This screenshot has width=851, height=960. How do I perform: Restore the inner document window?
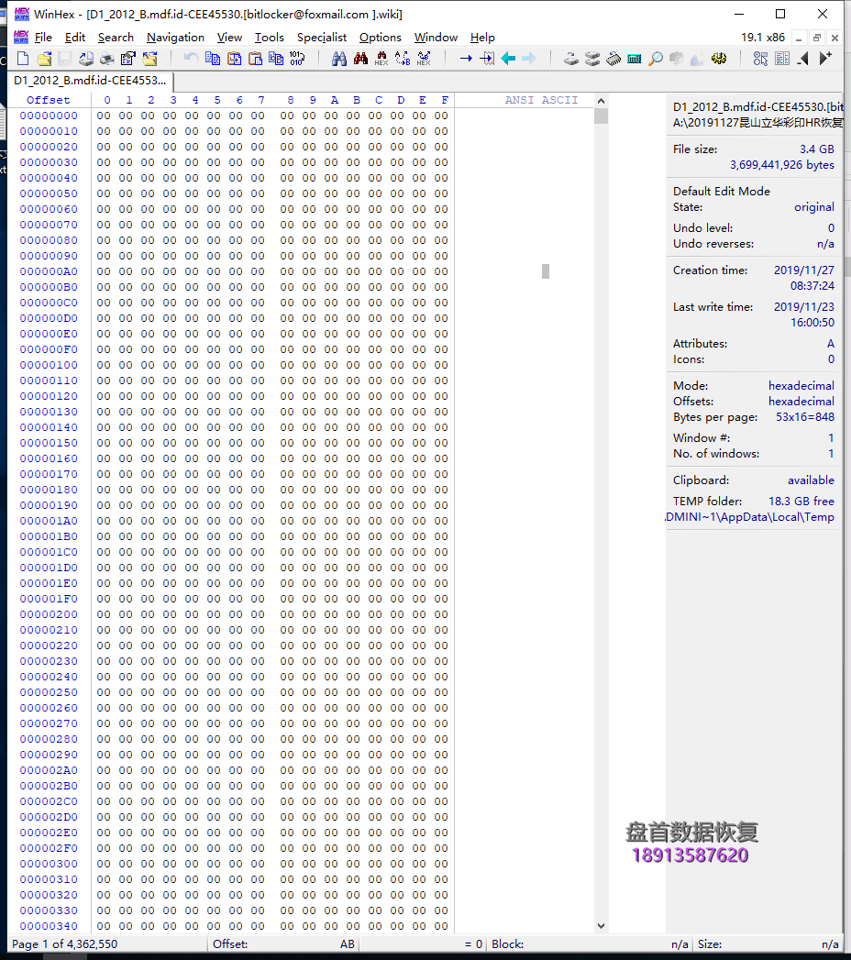[x=817, y=38]
